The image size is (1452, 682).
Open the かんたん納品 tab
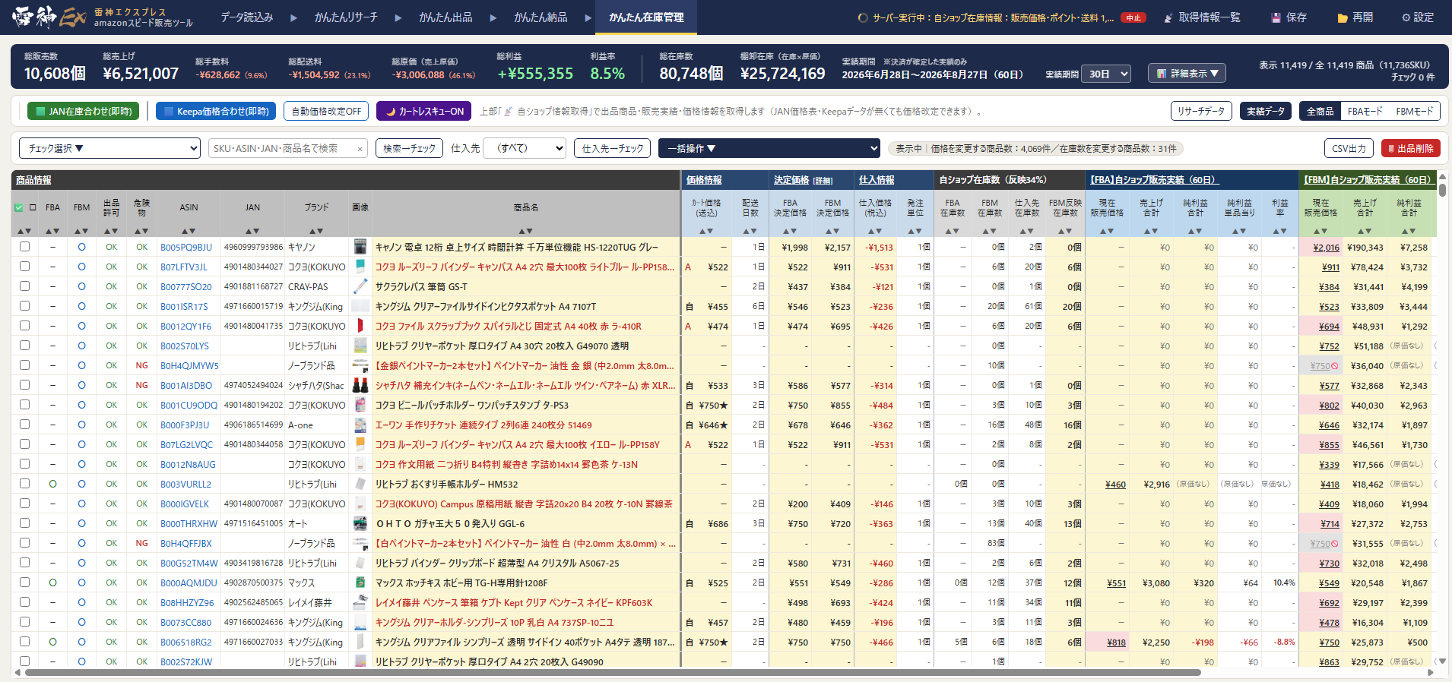pyautogui.click(x=541, y=17)
